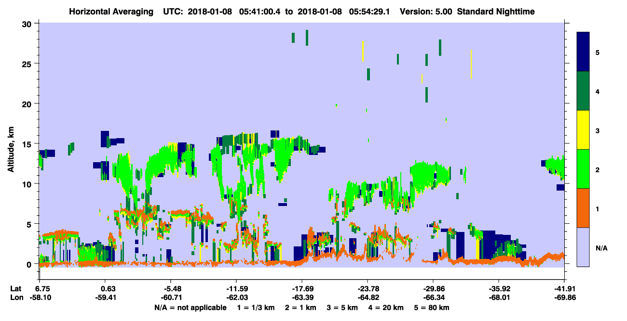
Task: Click the bright green colorbar segment labeled 2
Action: tap(584, 168)
